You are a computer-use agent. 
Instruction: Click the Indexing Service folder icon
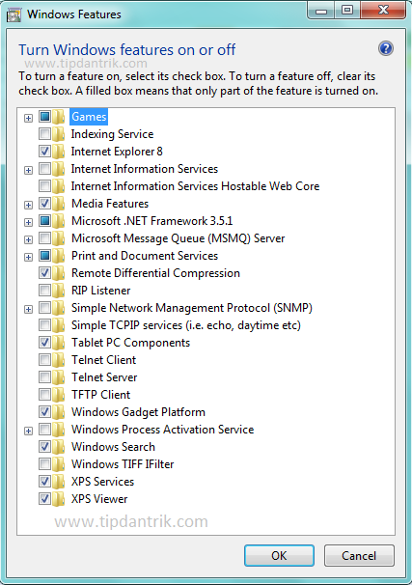coord(58,134)
